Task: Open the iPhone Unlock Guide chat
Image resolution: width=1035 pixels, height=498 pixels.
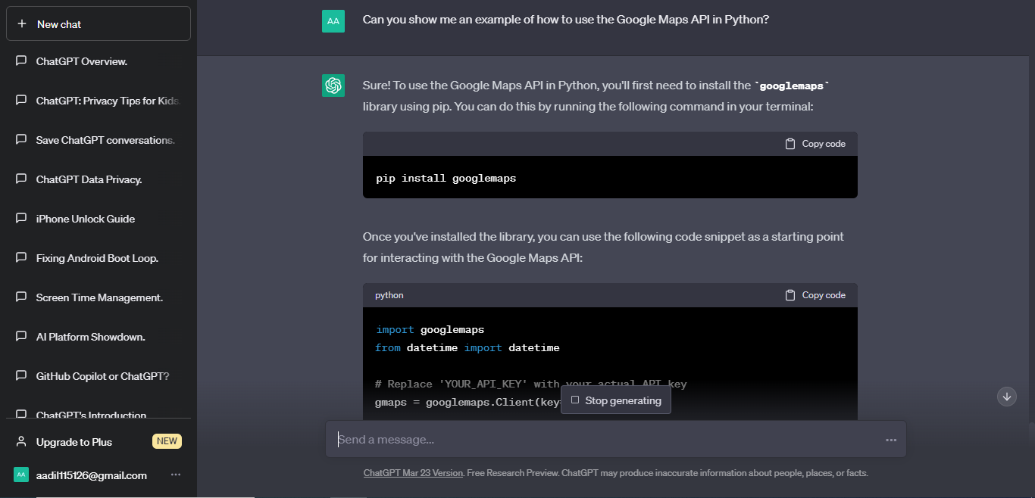Action: [86, 219]
